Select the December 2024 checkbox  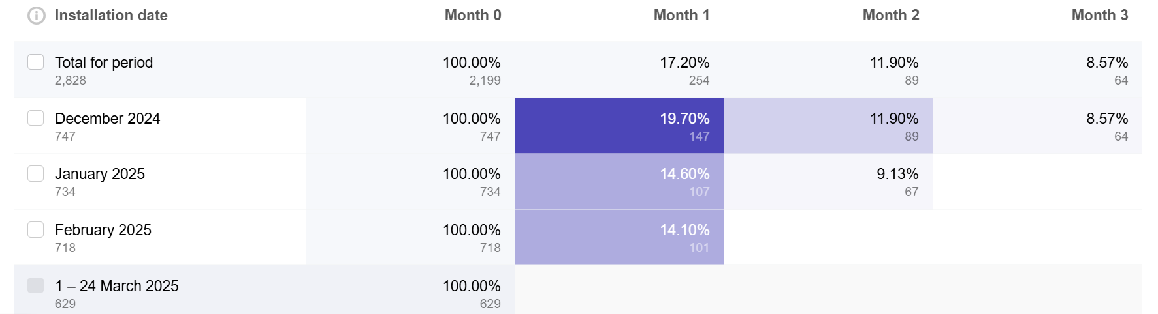[x=36, y=118]
